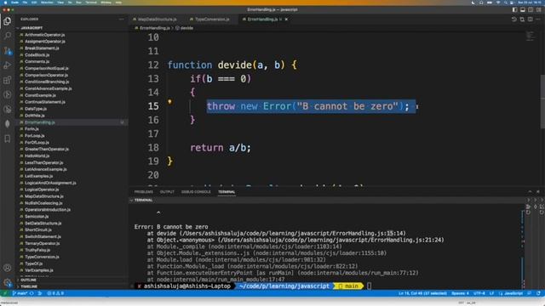Open Spotlight search in menu bar
The image size is (545, 306).
pyautogui.click(x=505, y=3)
